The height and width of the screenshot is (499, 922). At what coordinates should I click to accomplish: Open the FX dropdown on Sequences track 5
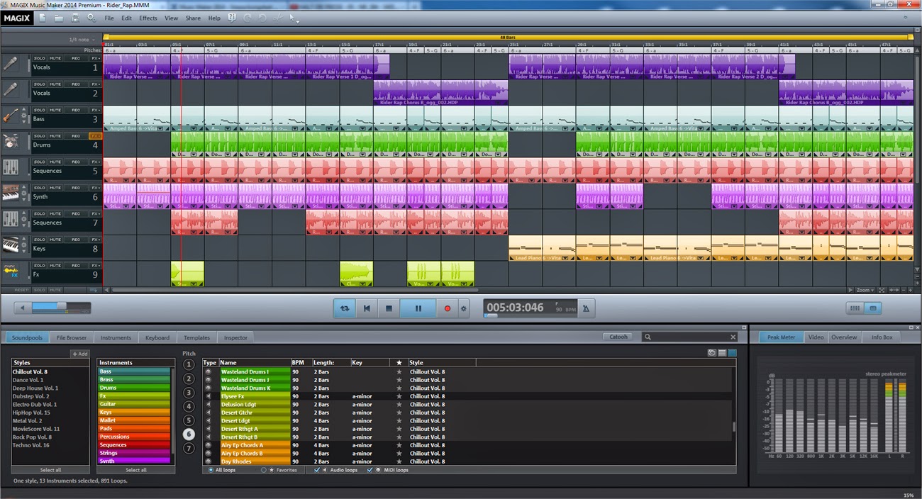click(x=95, y=162)
